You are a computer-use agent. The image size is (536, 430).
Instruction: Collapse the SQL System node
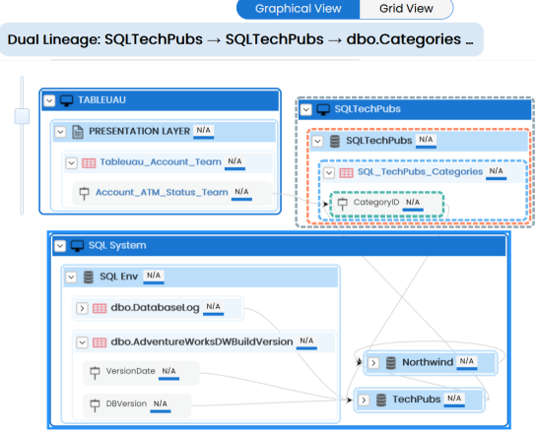pos(60,246)
